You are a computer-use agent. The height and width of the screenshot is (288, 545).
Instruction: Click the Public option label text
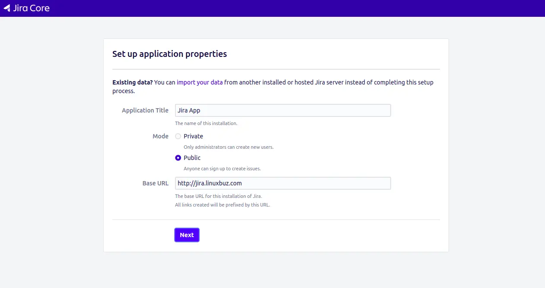tap(192, 158)
